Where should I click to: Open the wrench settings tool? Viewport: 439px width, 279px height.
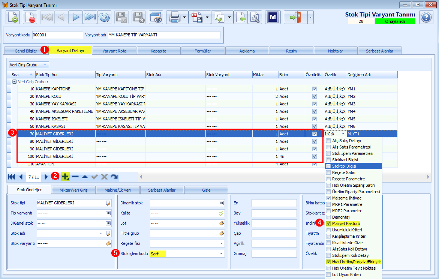point(255,17)
